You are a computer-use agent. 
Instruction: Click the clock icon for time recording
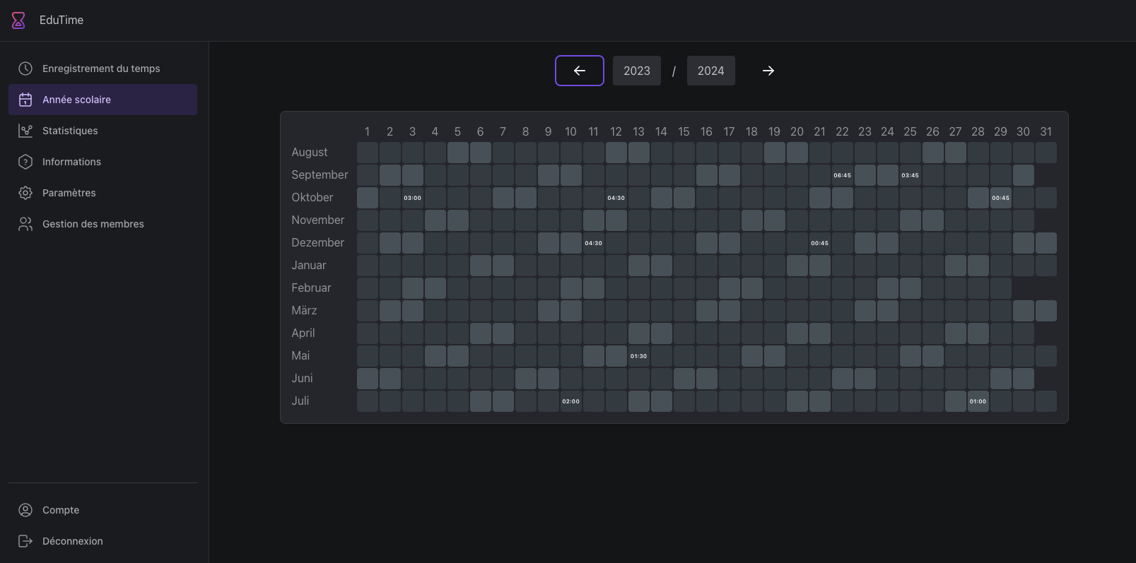point(25,69)
